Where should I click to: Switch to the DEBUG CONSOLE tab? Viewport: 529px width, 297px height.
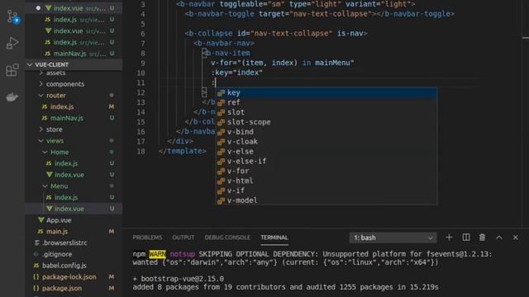(x=227, y=238)
